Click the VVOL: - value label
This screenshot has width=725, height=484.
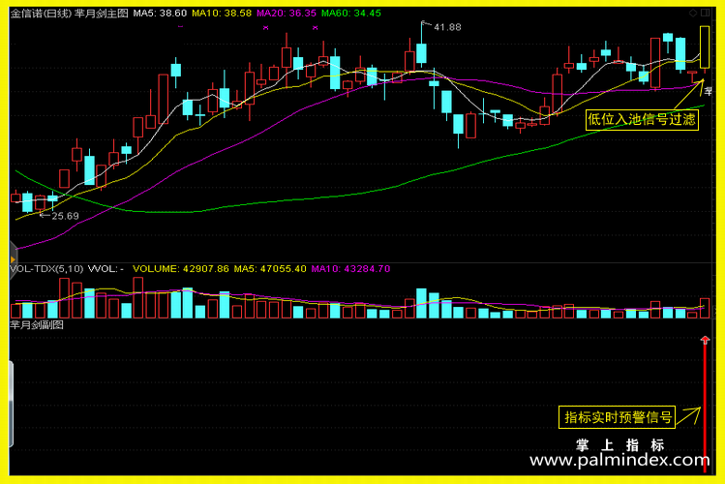click(106, 268)
